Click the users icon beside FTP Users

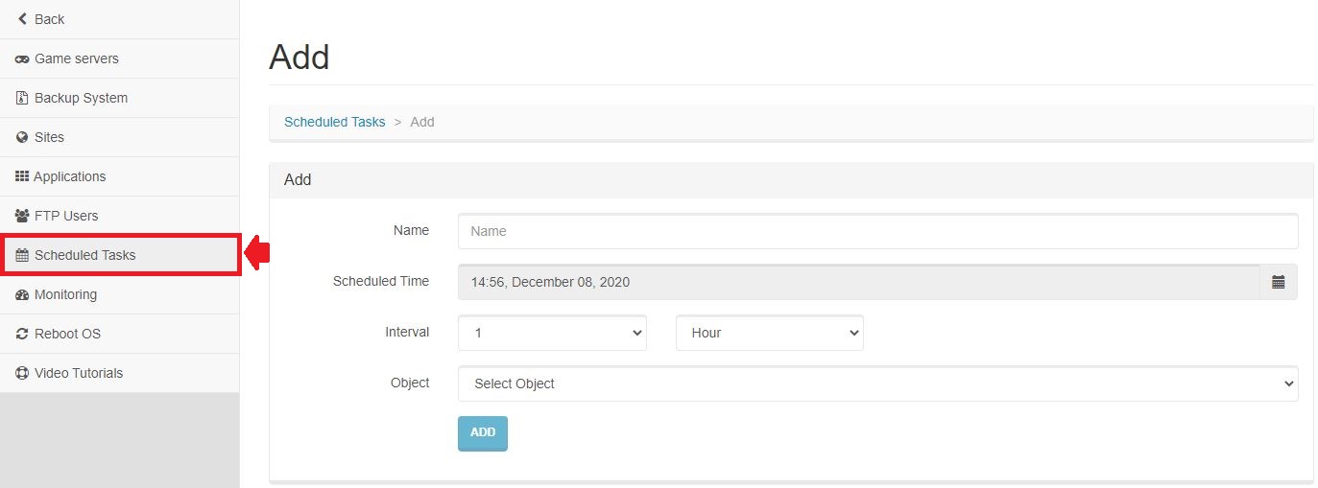pyautogui.click(x=22, y=216)
